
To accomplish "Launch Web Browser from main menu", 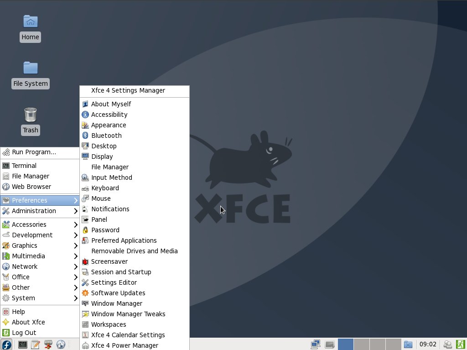I will [40, 187].
